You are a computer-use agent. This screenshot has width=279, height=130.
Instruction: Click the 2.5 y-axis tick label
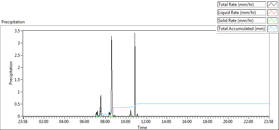pos(17,55)
